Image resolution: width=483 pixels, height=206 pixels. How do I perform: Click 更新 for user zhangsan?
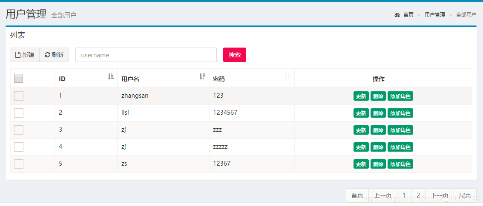point(361,96)
